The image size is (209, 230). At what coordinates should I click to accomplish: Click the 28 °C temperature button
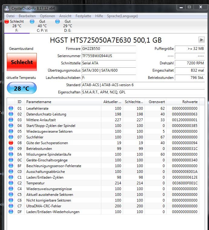pyautogui.click(x=22, y=88)
